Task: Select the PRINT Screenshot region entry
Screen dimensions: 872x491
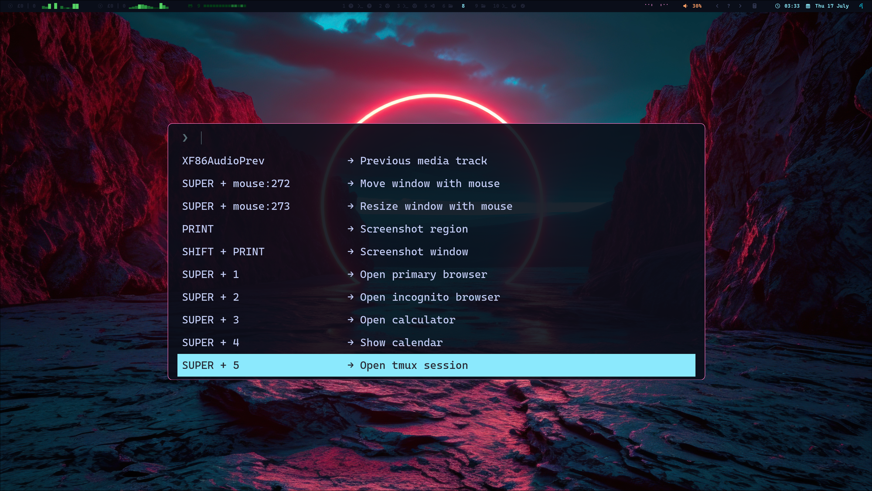Action: point(436,229)
